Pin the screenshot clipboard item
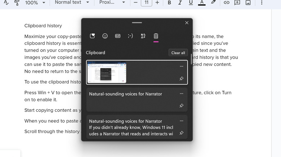The height and width of the screenshot is (157, 281). [181, 78]
